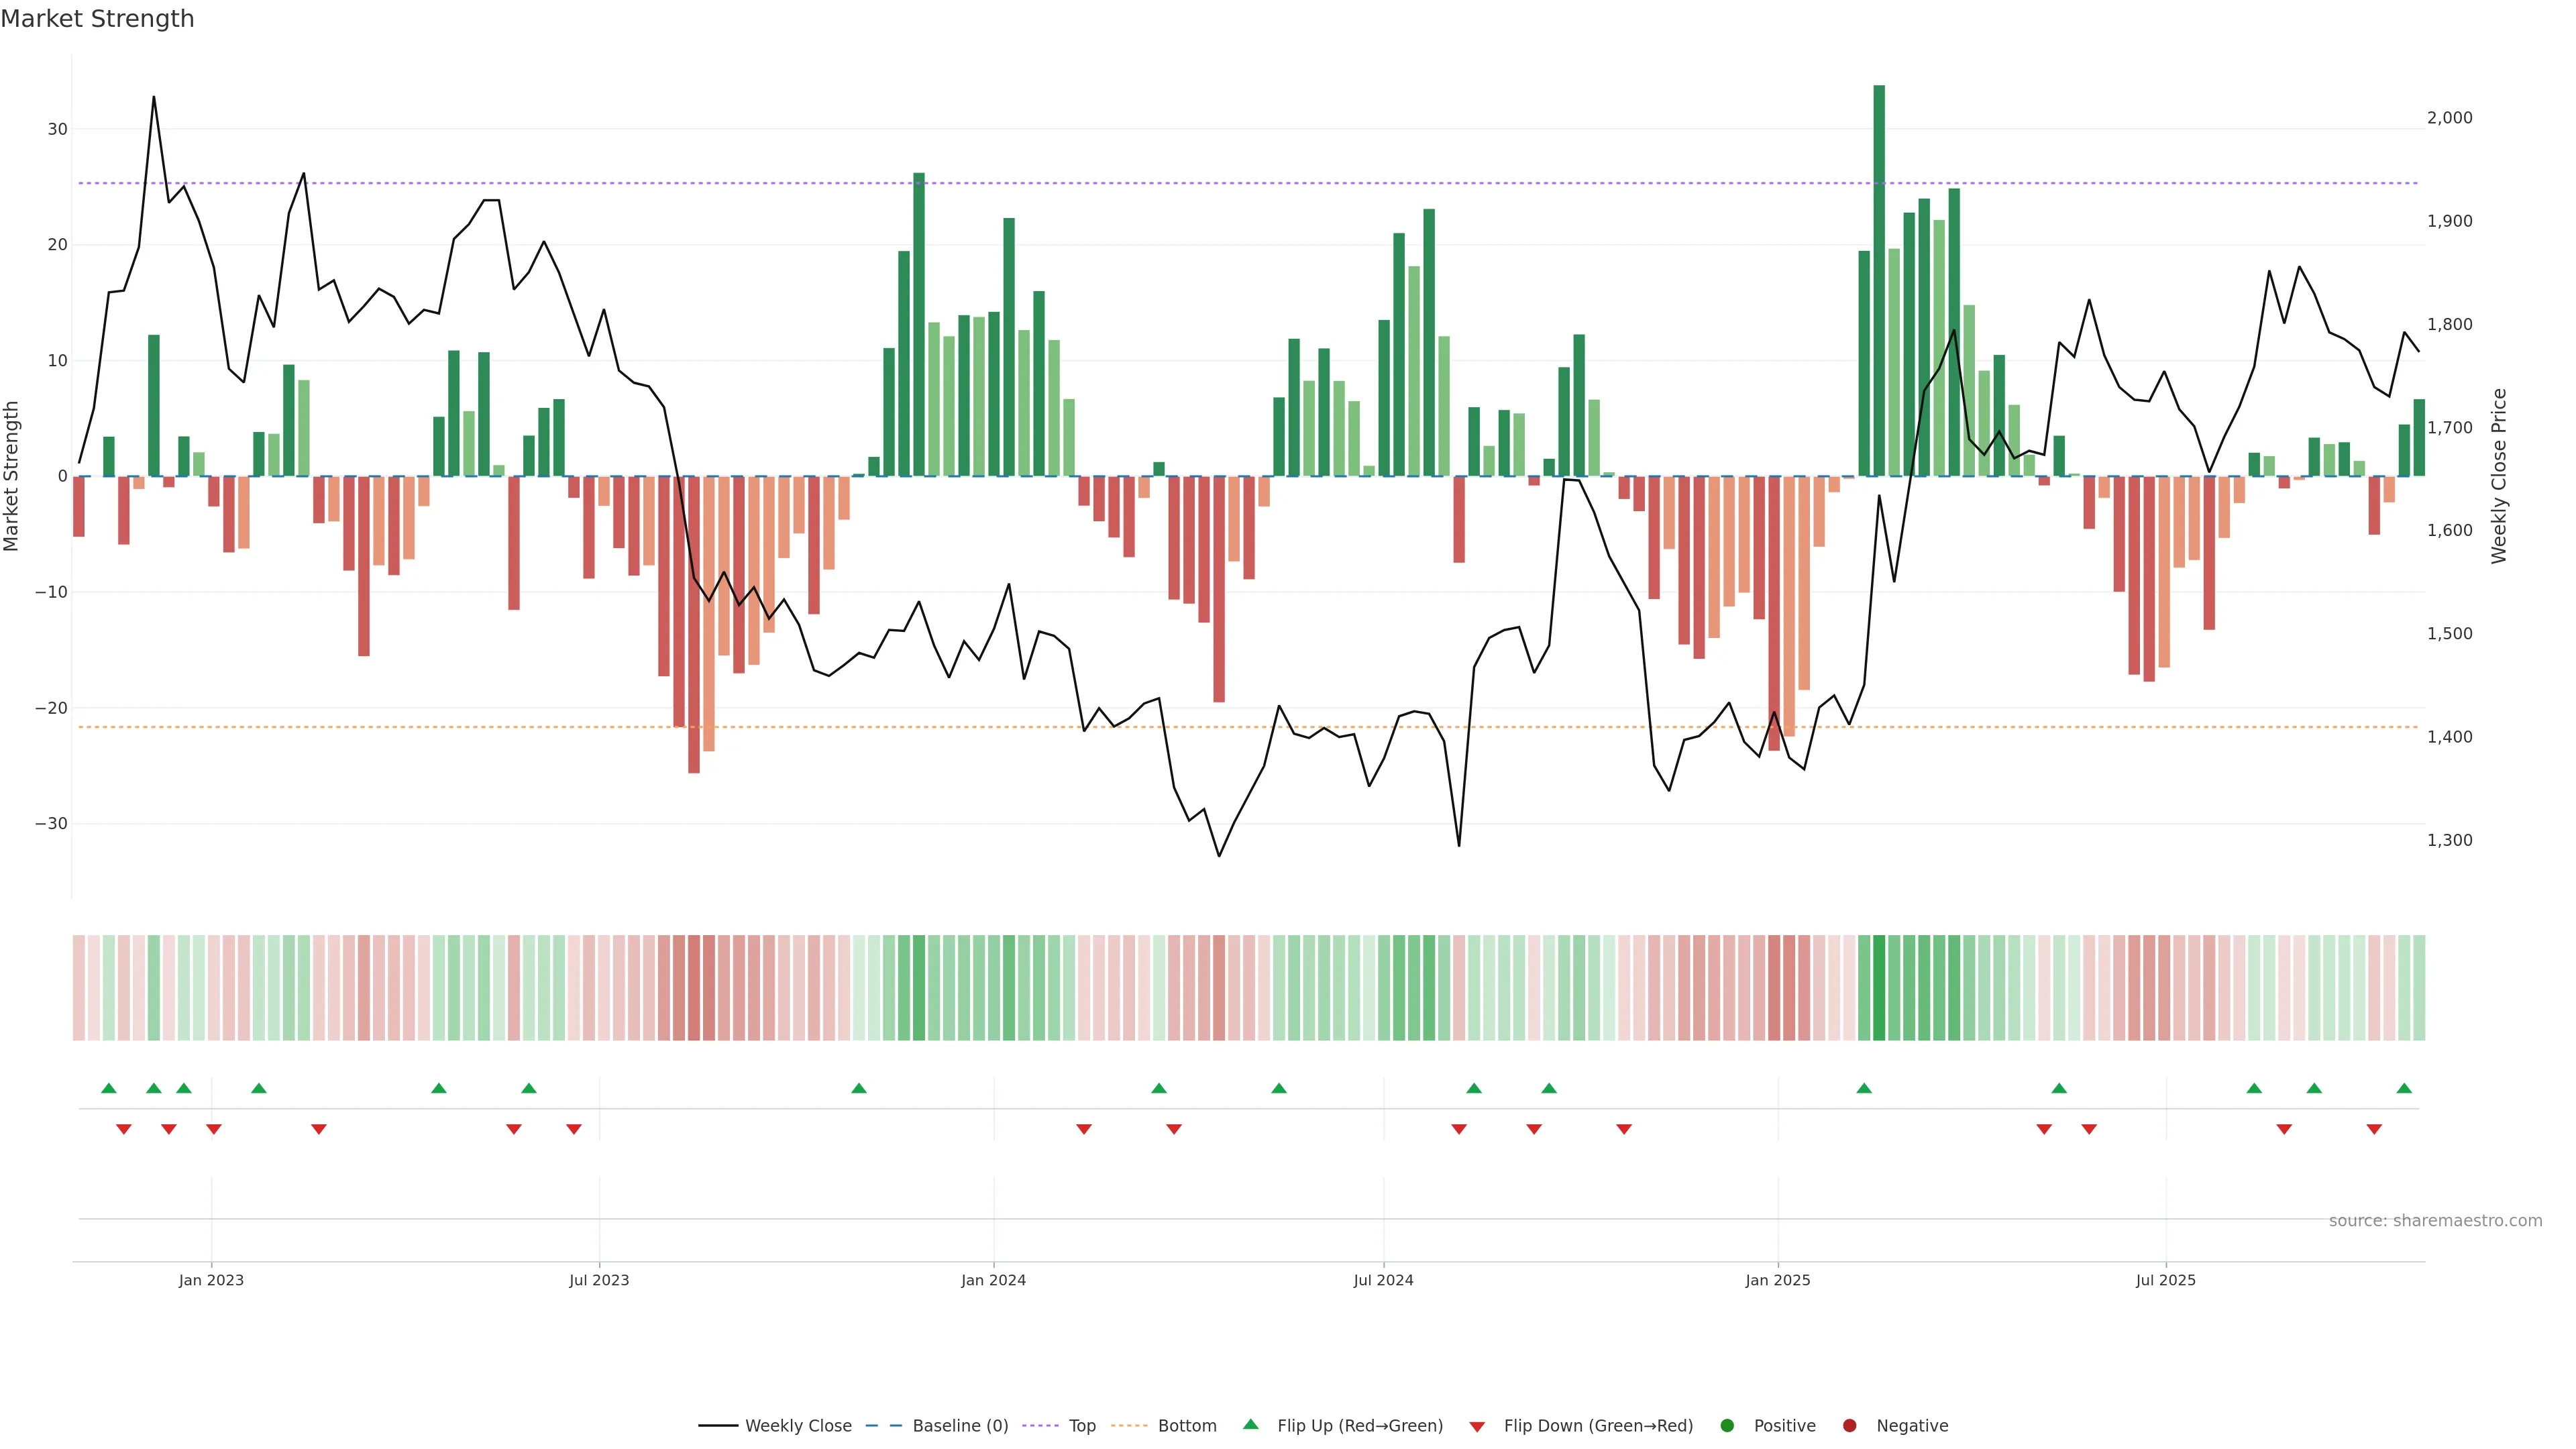Click Flip Down red triangle legend icon
The height and width of the screenshot is (1449, 2576).
point(1477,1427)
